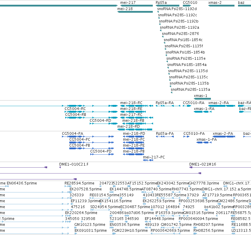This screenshot has width=251, height=235.
Task: Click the EK091031.5prime EST label
Action: click(x=91, y=231)
